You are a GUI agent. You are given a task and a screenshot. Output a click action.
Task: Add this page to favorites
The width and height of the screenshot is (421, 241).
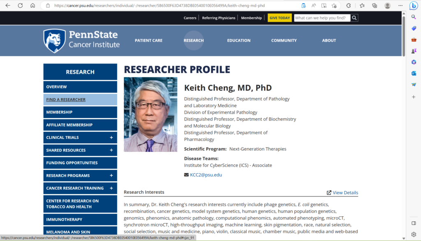[334, 6]
